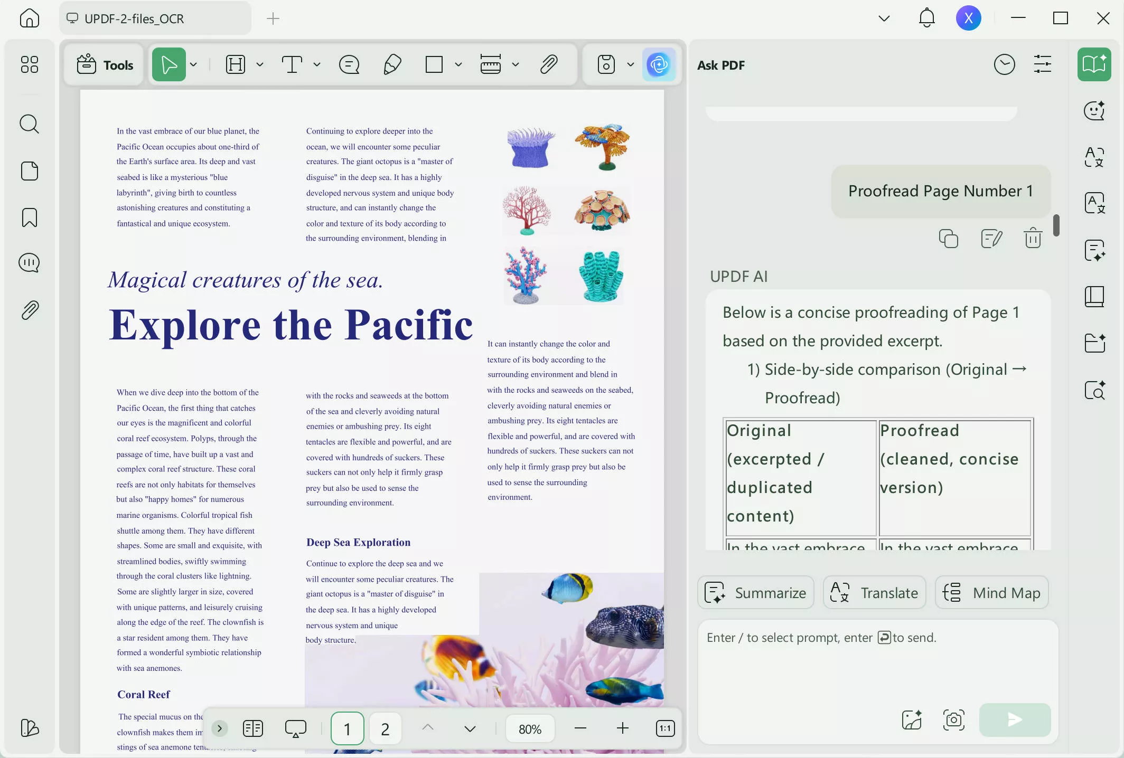
Task: Expand the Highlight tool options dropdown
Action: pyautogui.click(x=259, y=64)
